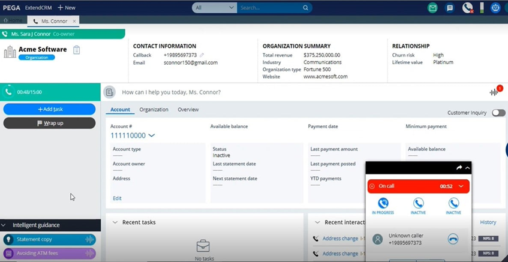This screenshot has width=508, height=262.
Task: Click email sconnor150@gmail.com
Action: click(x=191, y=62)
